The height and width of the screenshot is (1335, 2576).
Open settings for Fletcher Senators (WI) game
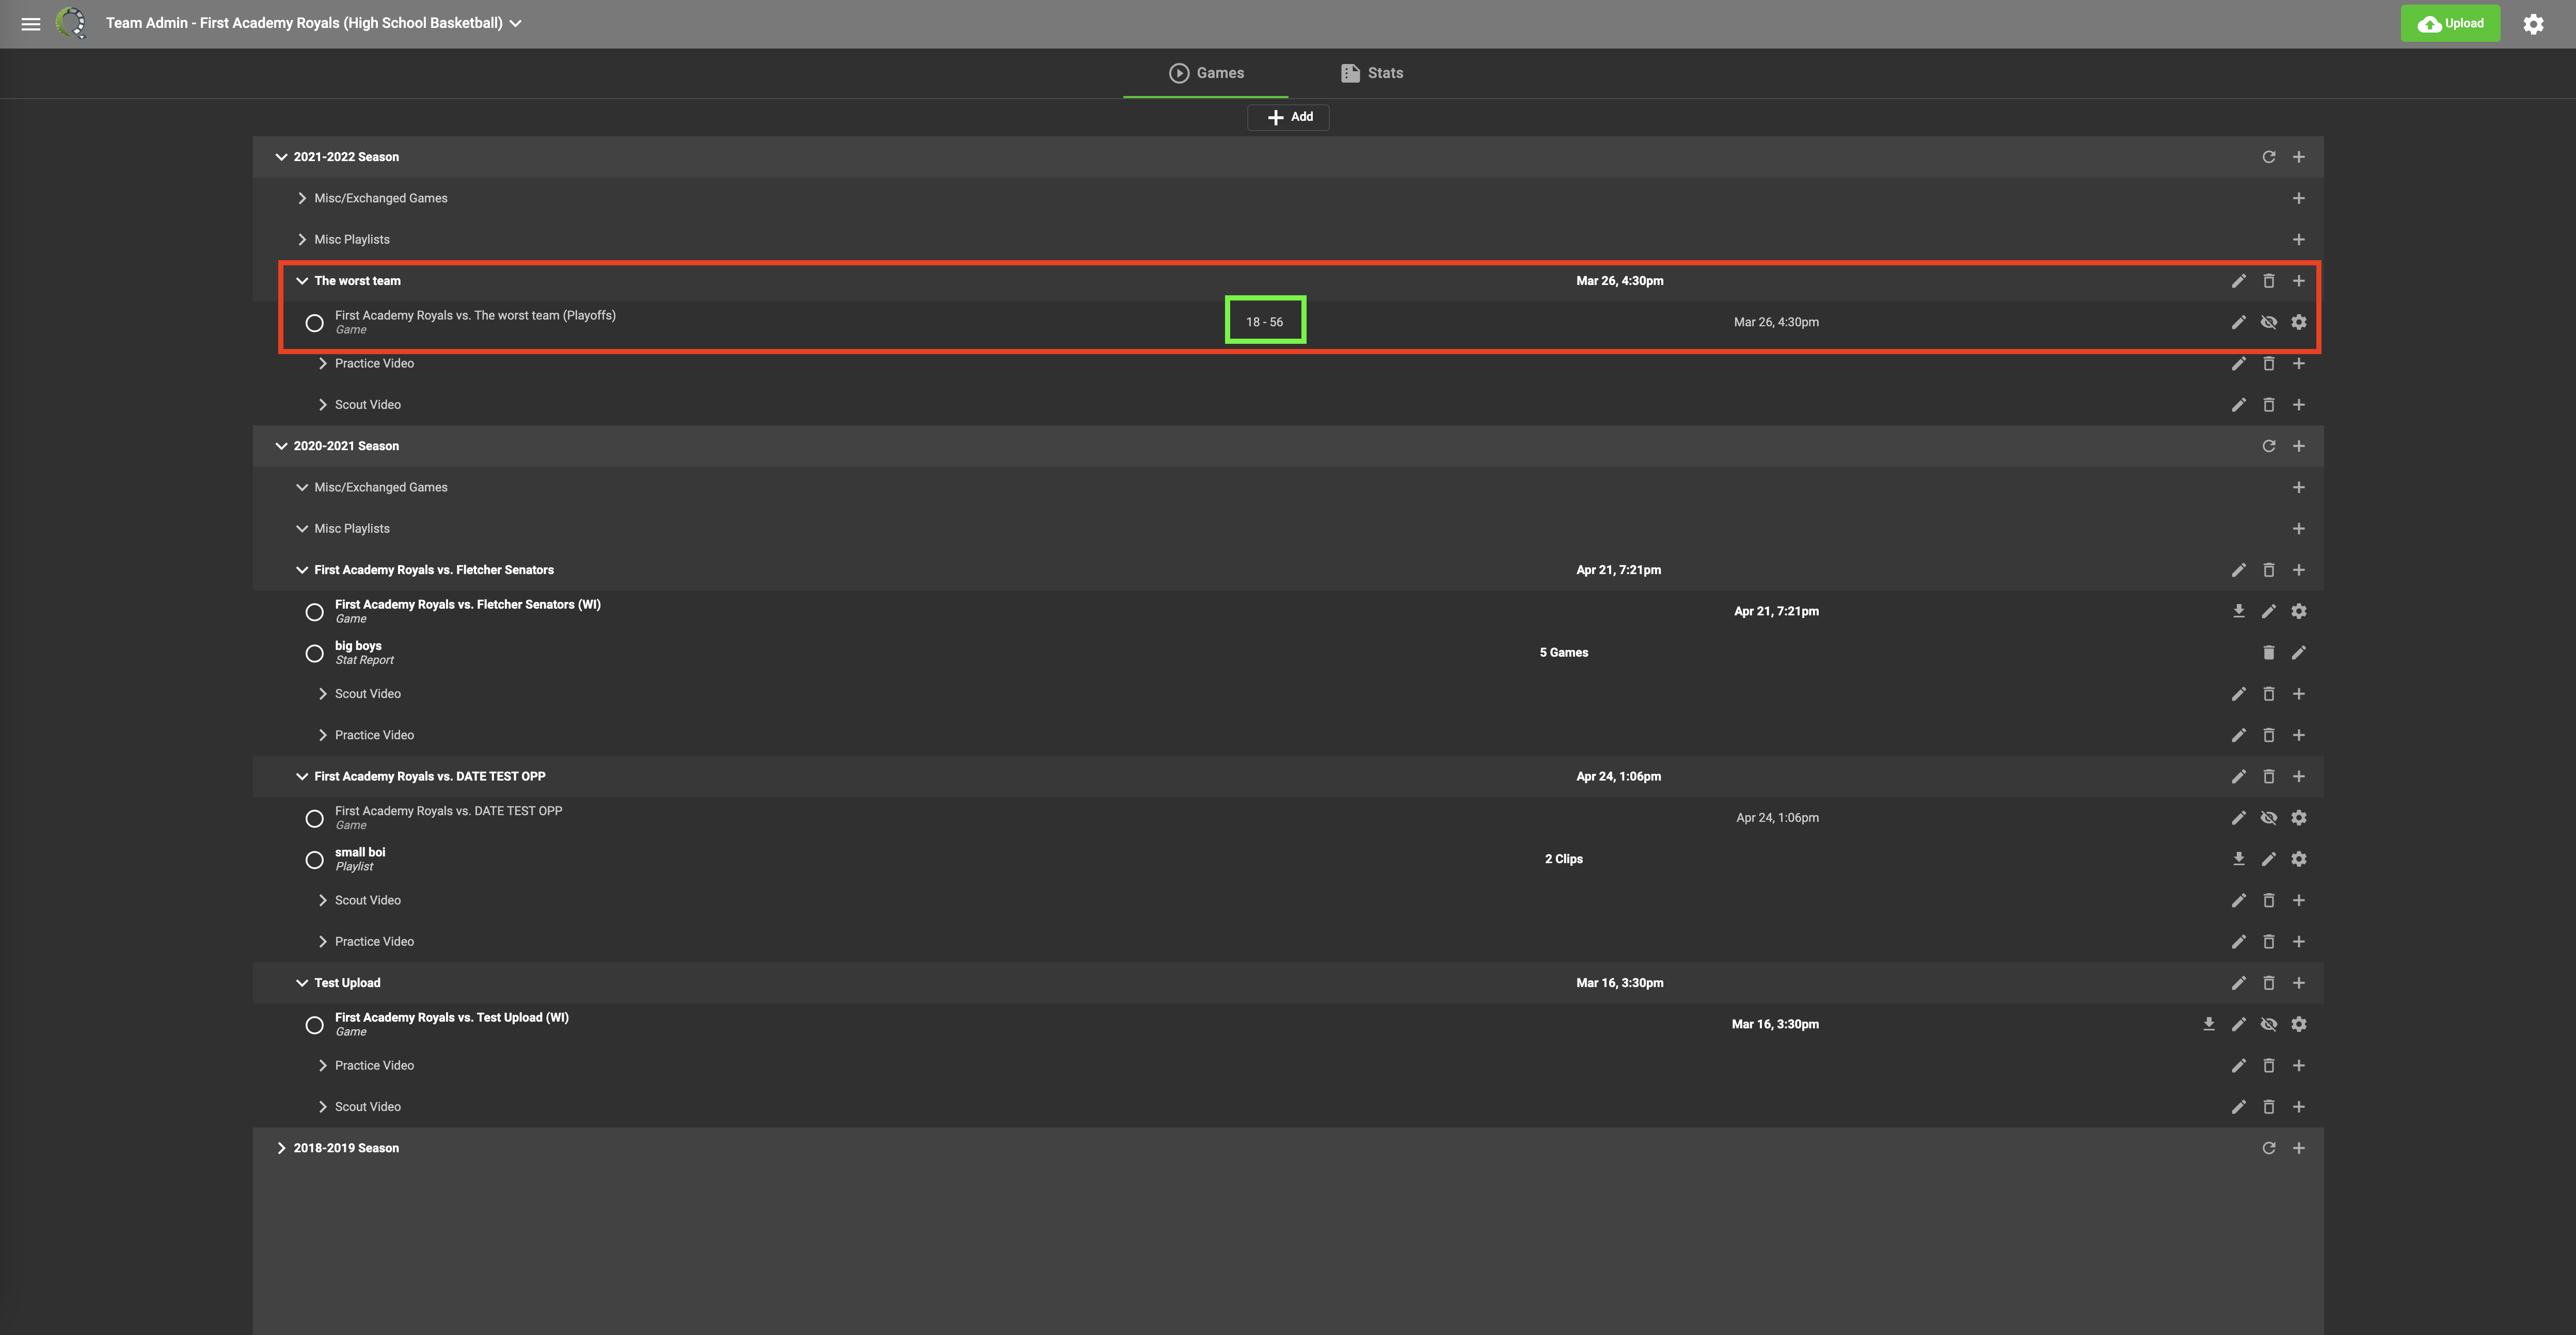click(2299, 611)
